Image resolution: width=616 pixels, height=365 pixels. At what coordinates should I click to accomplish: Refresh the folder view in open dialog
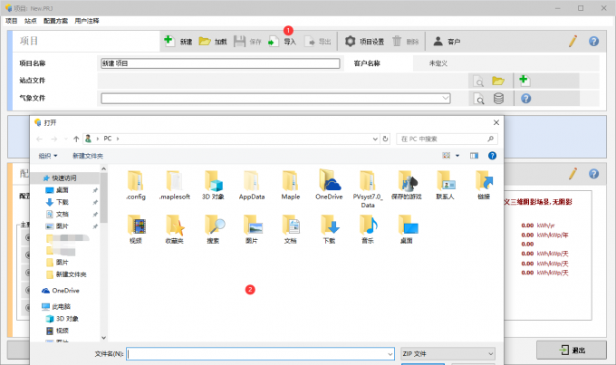[385, 139]
